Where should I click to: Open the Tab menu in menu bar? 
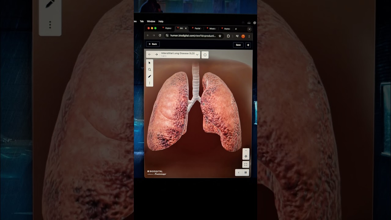pos(142,21)
